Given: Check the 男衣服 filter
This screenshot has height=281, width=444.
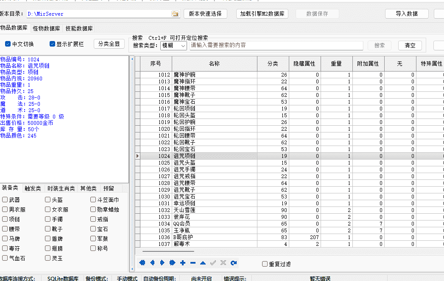Looking at the screenshot, I should coord(5,209).
